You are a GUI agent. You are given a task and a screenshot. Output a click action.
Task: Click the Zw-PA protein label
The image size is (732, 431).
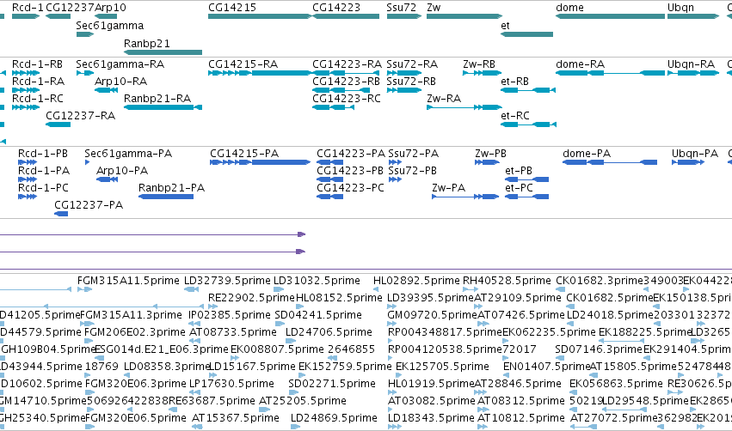(449, 188)
